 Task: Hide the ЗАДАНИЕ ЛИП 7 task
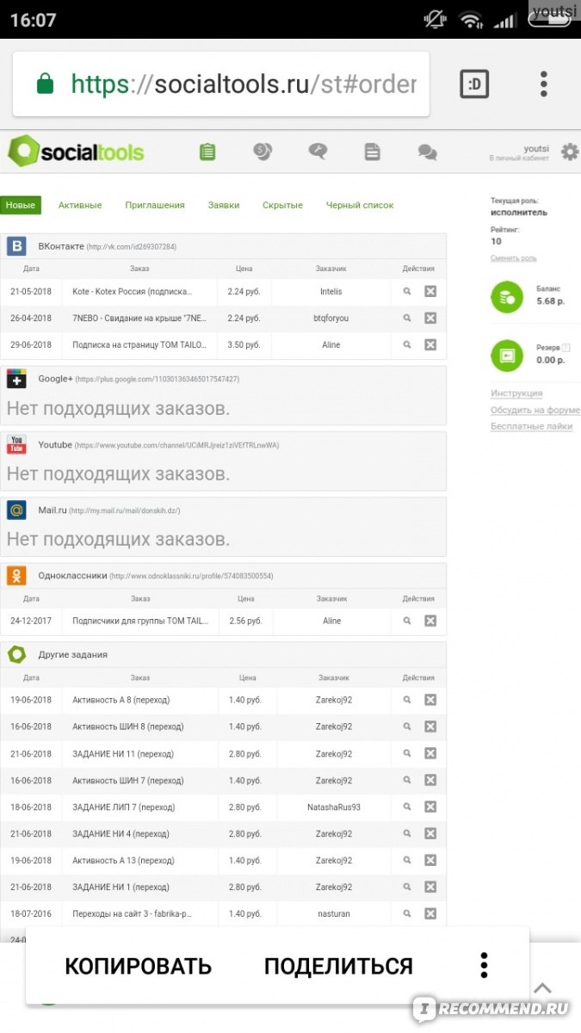430,807
